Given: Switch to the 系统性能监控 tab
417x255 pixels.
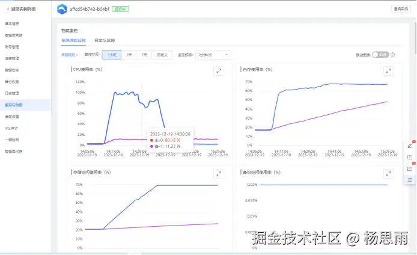Looking at the screenshot, I should click(x=74, y=40).
